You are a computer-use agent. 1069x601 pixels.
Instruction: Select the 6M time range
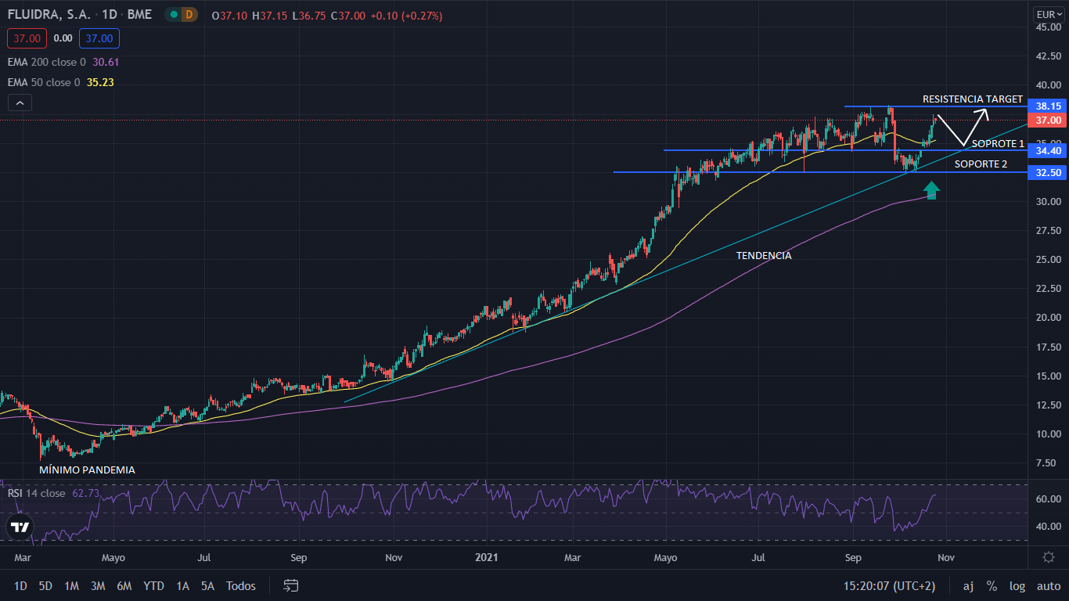[124, 585]
